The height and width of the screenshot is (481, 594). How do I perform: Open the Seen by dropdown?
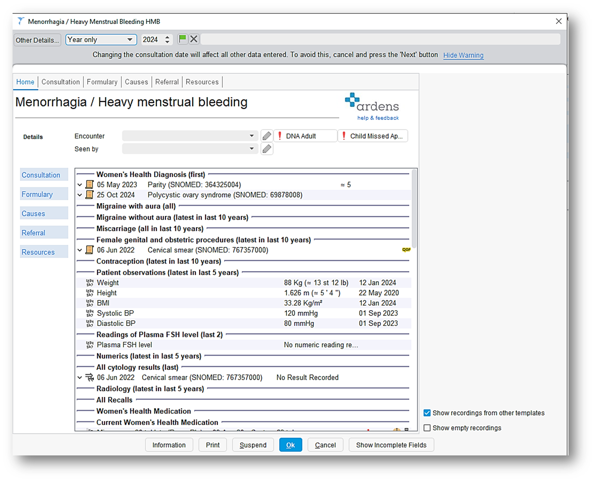point(190,149)
